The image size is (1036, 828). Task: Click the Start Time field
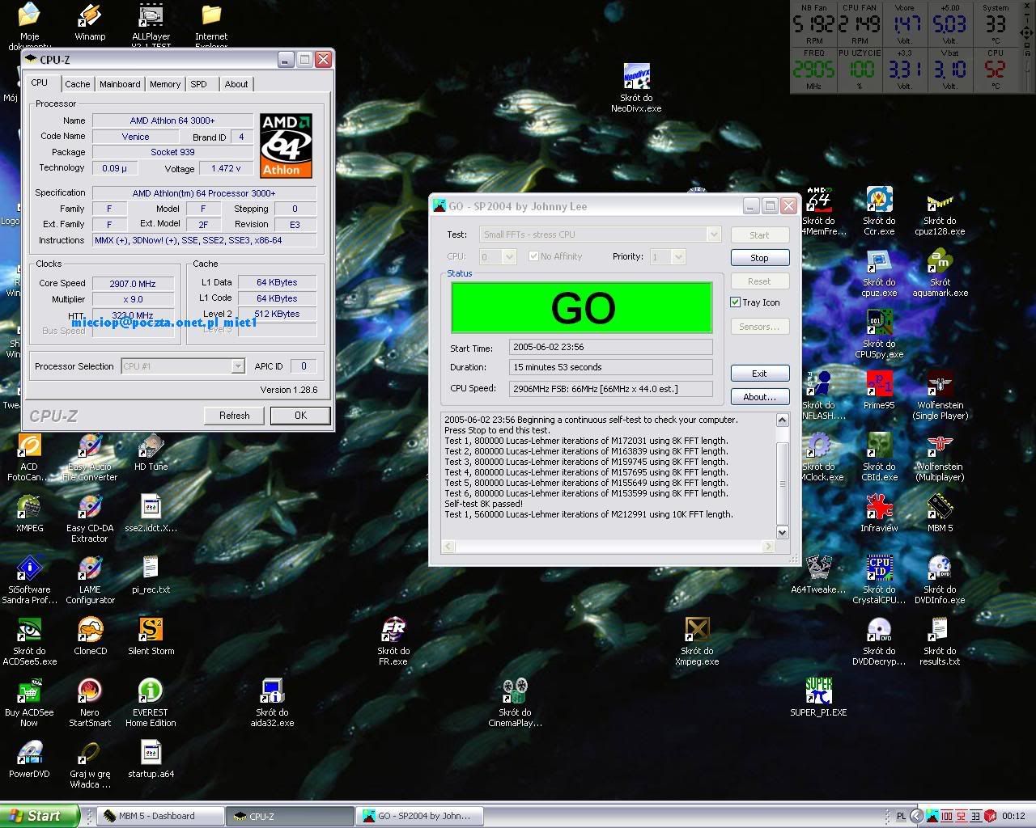tap(611, 347)
